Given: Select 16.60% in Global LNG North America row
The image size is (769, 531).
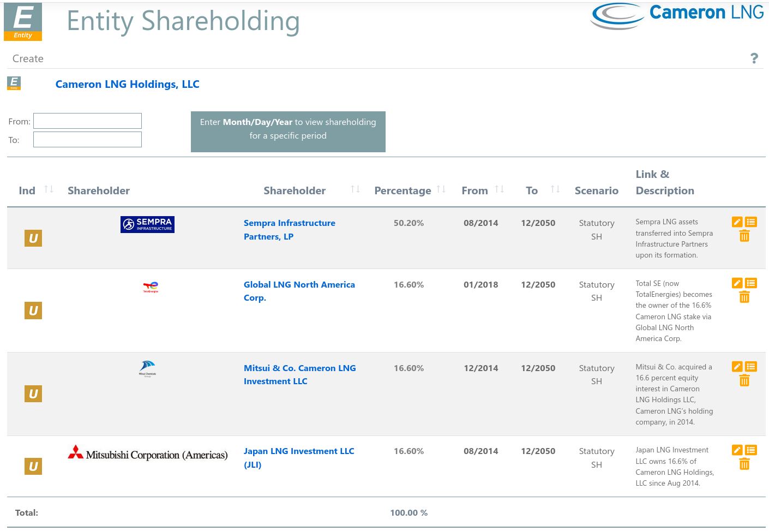Looking at the screenshot, I should tap(408, 284).
